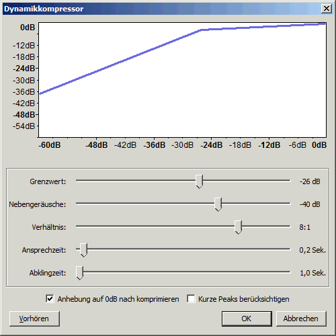Close the Dynamikkompressor dialog window
336x336 pixels.
click(327, 9)
